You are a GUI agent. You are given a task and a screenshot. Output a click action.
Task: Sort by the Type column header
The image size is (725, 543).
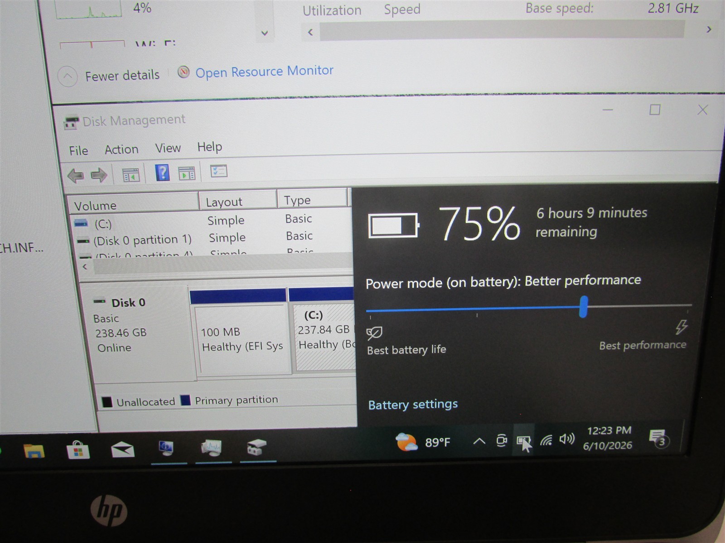tap(313, 199)
